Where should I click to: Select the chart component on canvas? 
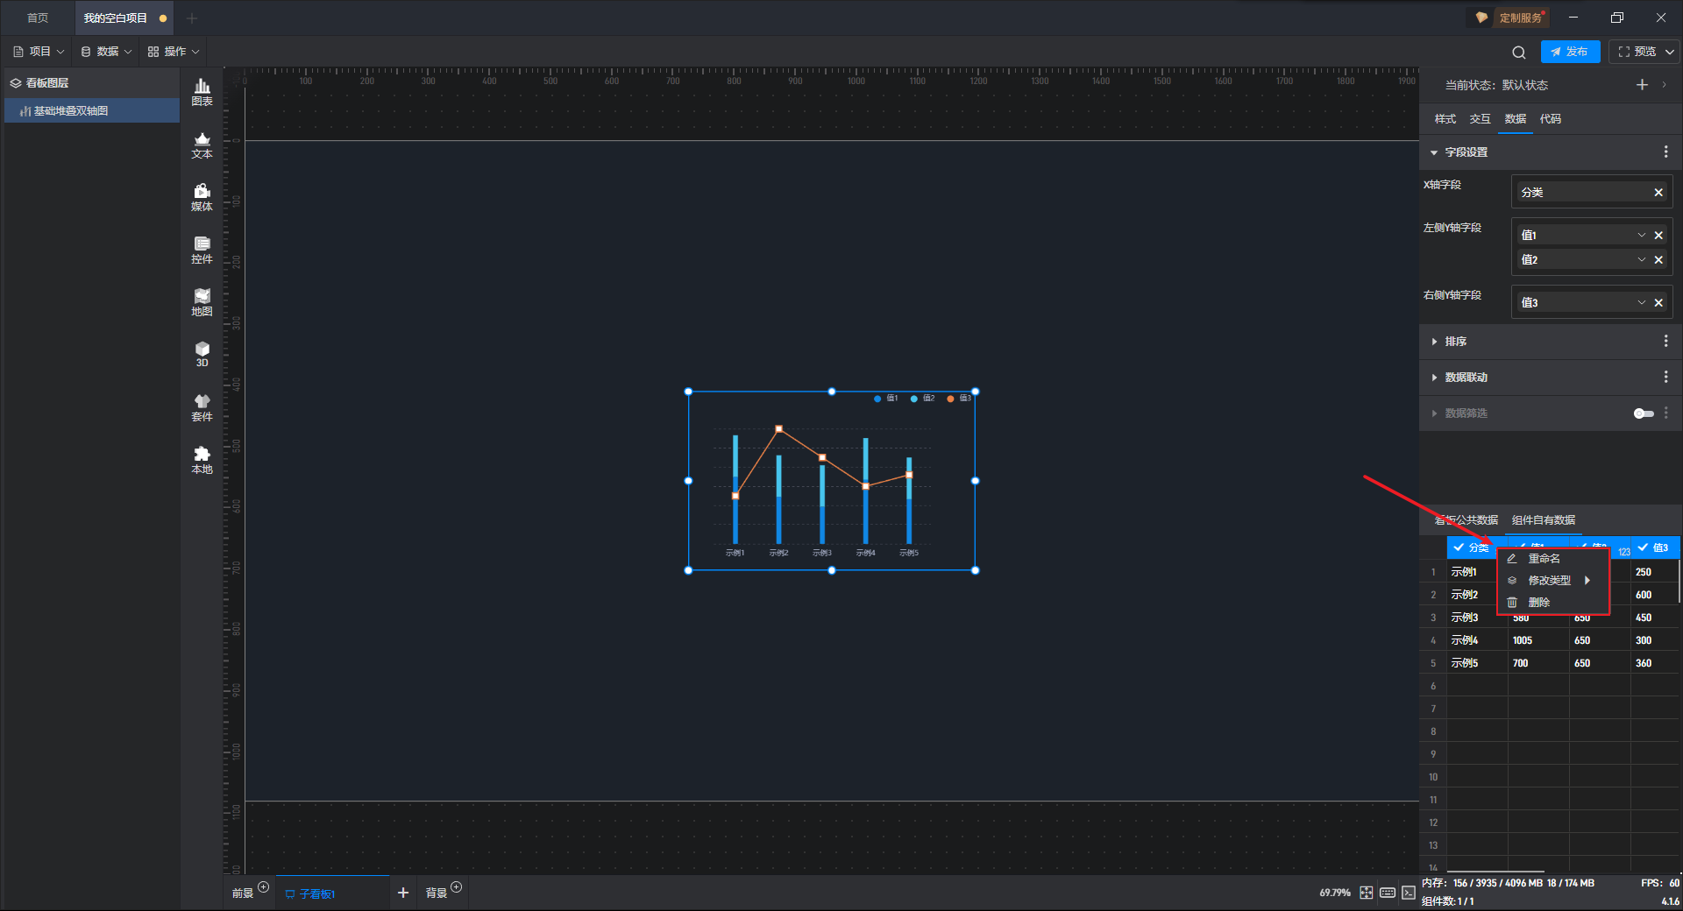pos(831,481)
